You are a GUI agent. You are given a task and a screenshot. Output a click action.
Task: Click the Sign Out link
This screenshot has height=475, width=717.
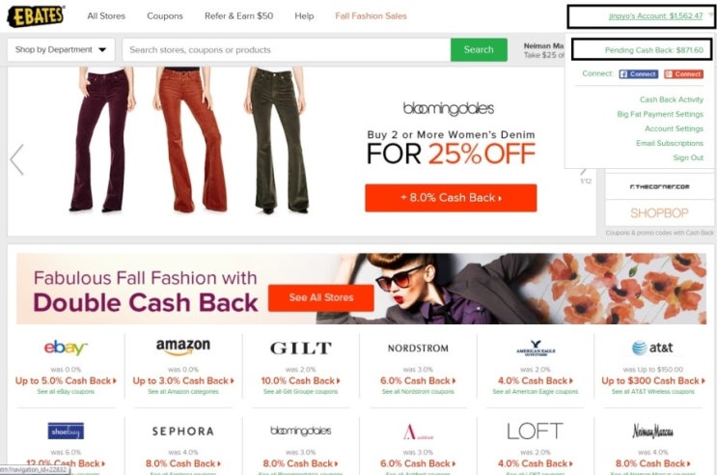(x=688, y=157)
